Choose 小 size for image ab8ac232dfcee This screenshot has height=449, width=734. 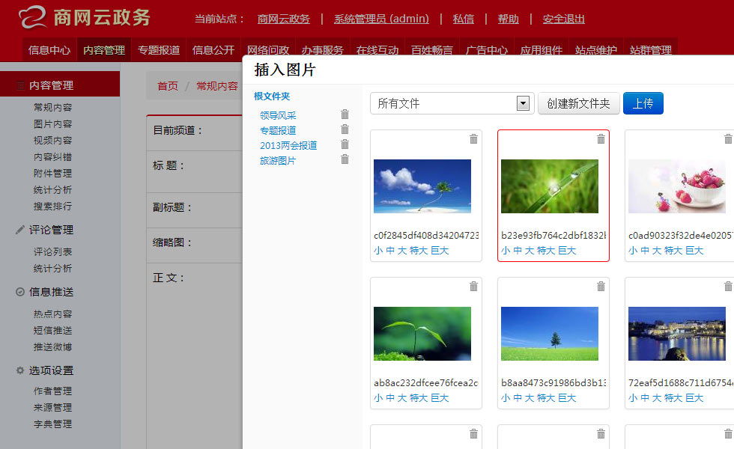click(x=378, y=398)
